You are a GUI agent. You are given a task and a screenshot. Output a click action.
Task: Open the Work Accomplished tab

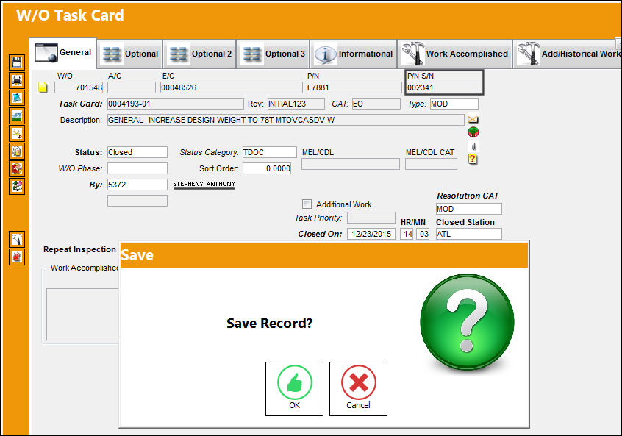coord(454,54)
